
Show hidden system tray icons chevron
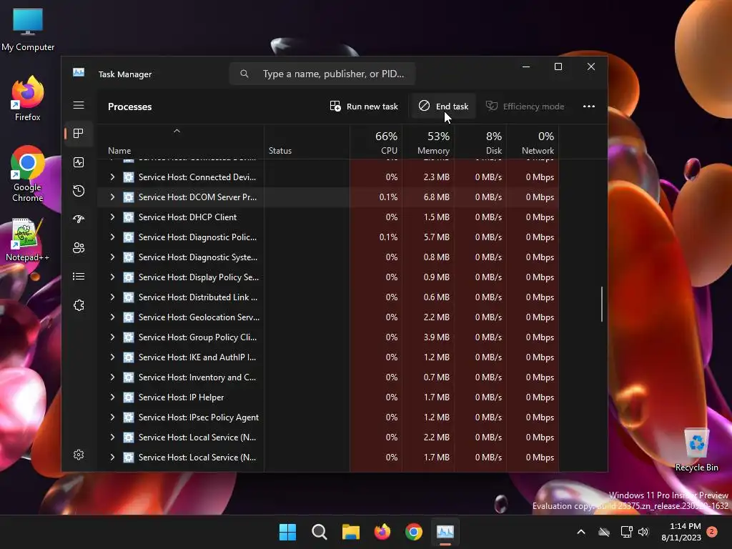[x=581, y=532]
